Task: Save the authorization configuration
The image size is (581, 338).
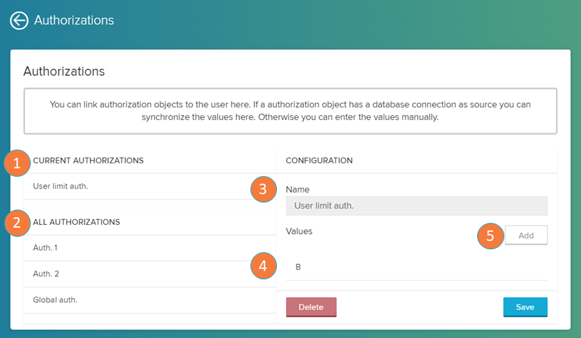Action: tap(525, 307)
